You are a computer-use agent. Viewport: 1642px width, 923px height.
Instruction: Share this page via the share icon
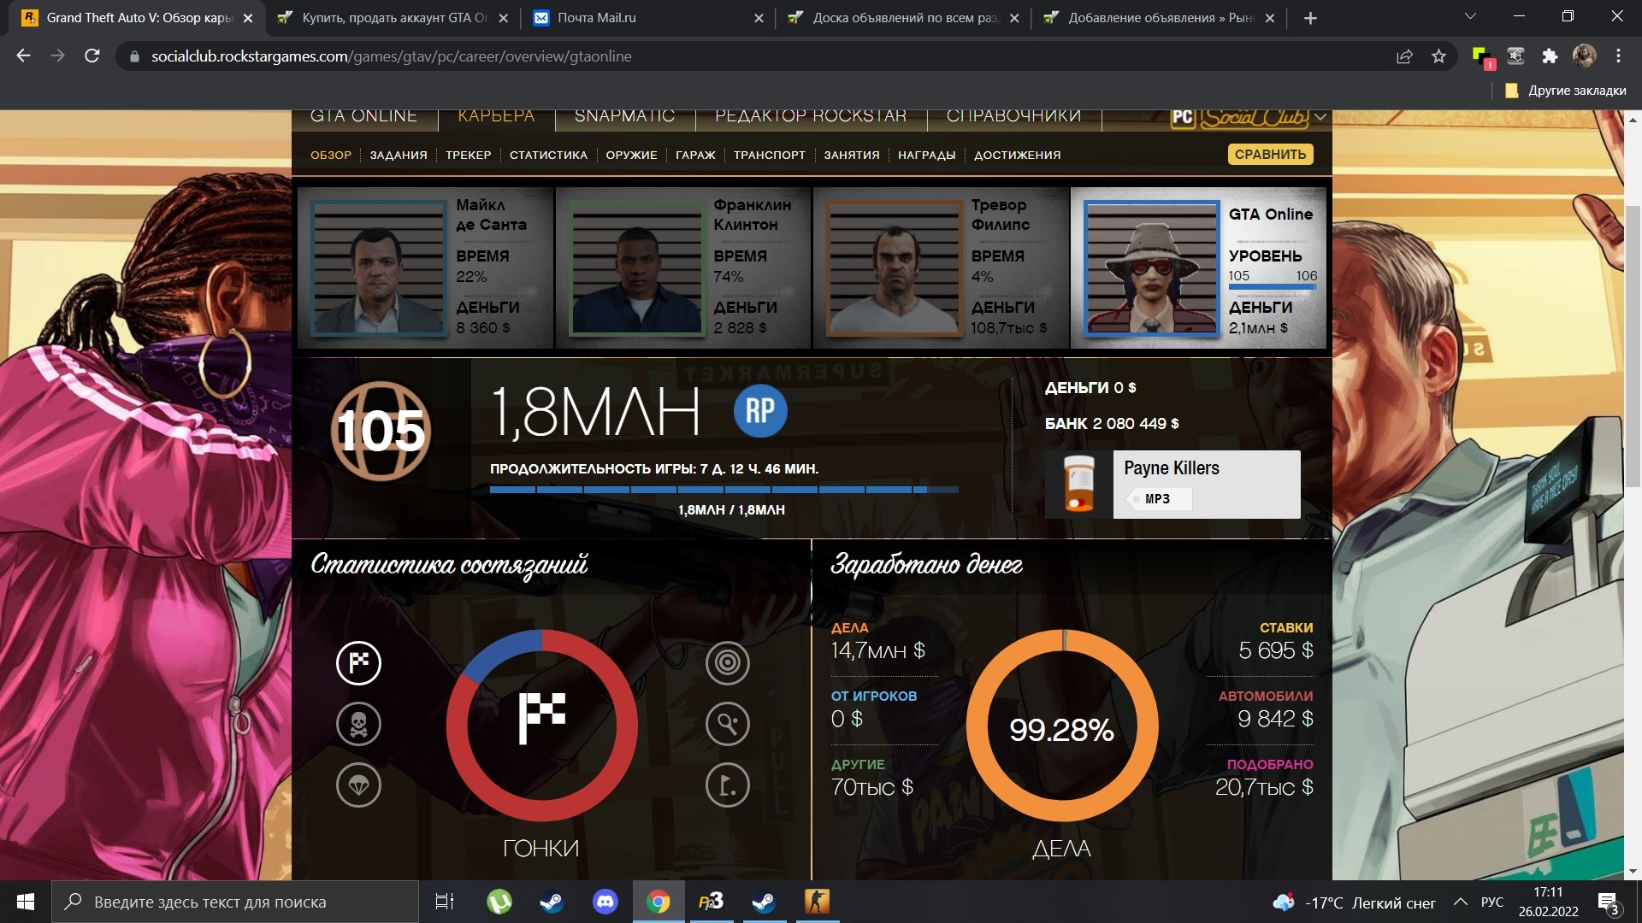[1404, 56]
